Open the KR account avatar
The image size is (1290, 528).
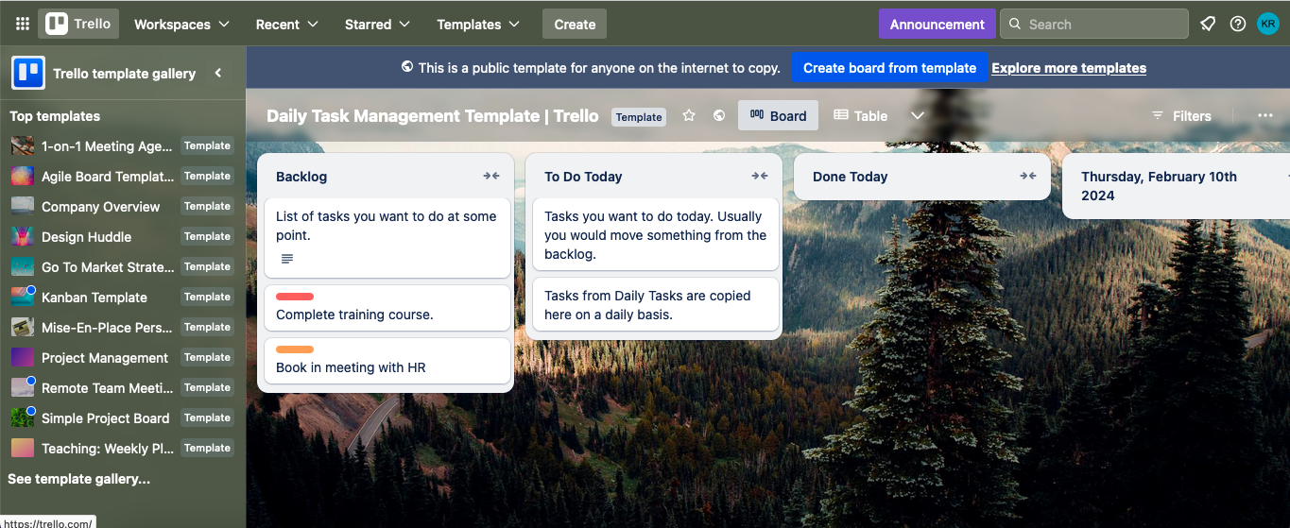point(1268,24)
